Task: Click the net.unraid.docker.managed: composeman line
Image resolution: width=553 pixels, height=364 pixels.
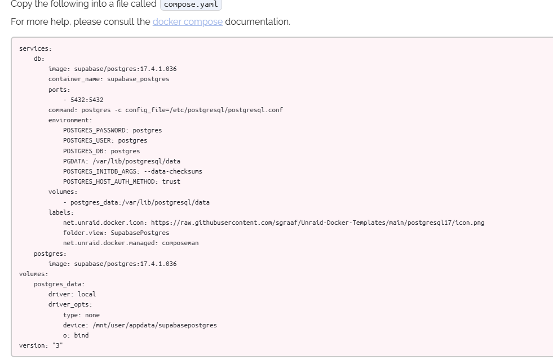Action: [131, 243]
